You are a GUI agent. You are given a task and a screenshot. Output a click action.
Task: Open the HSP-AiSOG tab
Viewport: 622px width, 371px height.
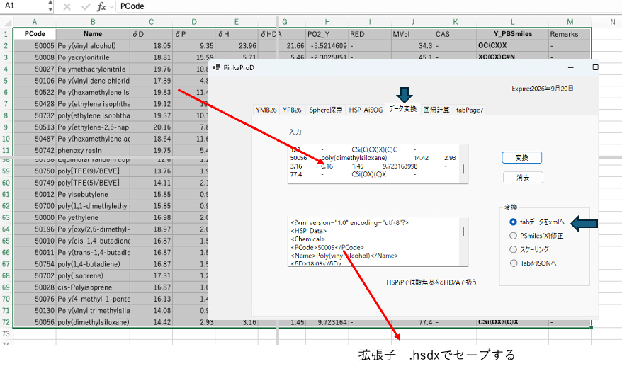(365, 110)
